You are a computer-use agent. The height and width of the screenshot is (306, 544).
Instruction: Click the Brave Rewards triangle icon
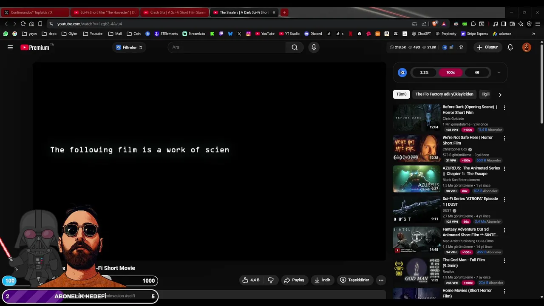click(444, 24)
